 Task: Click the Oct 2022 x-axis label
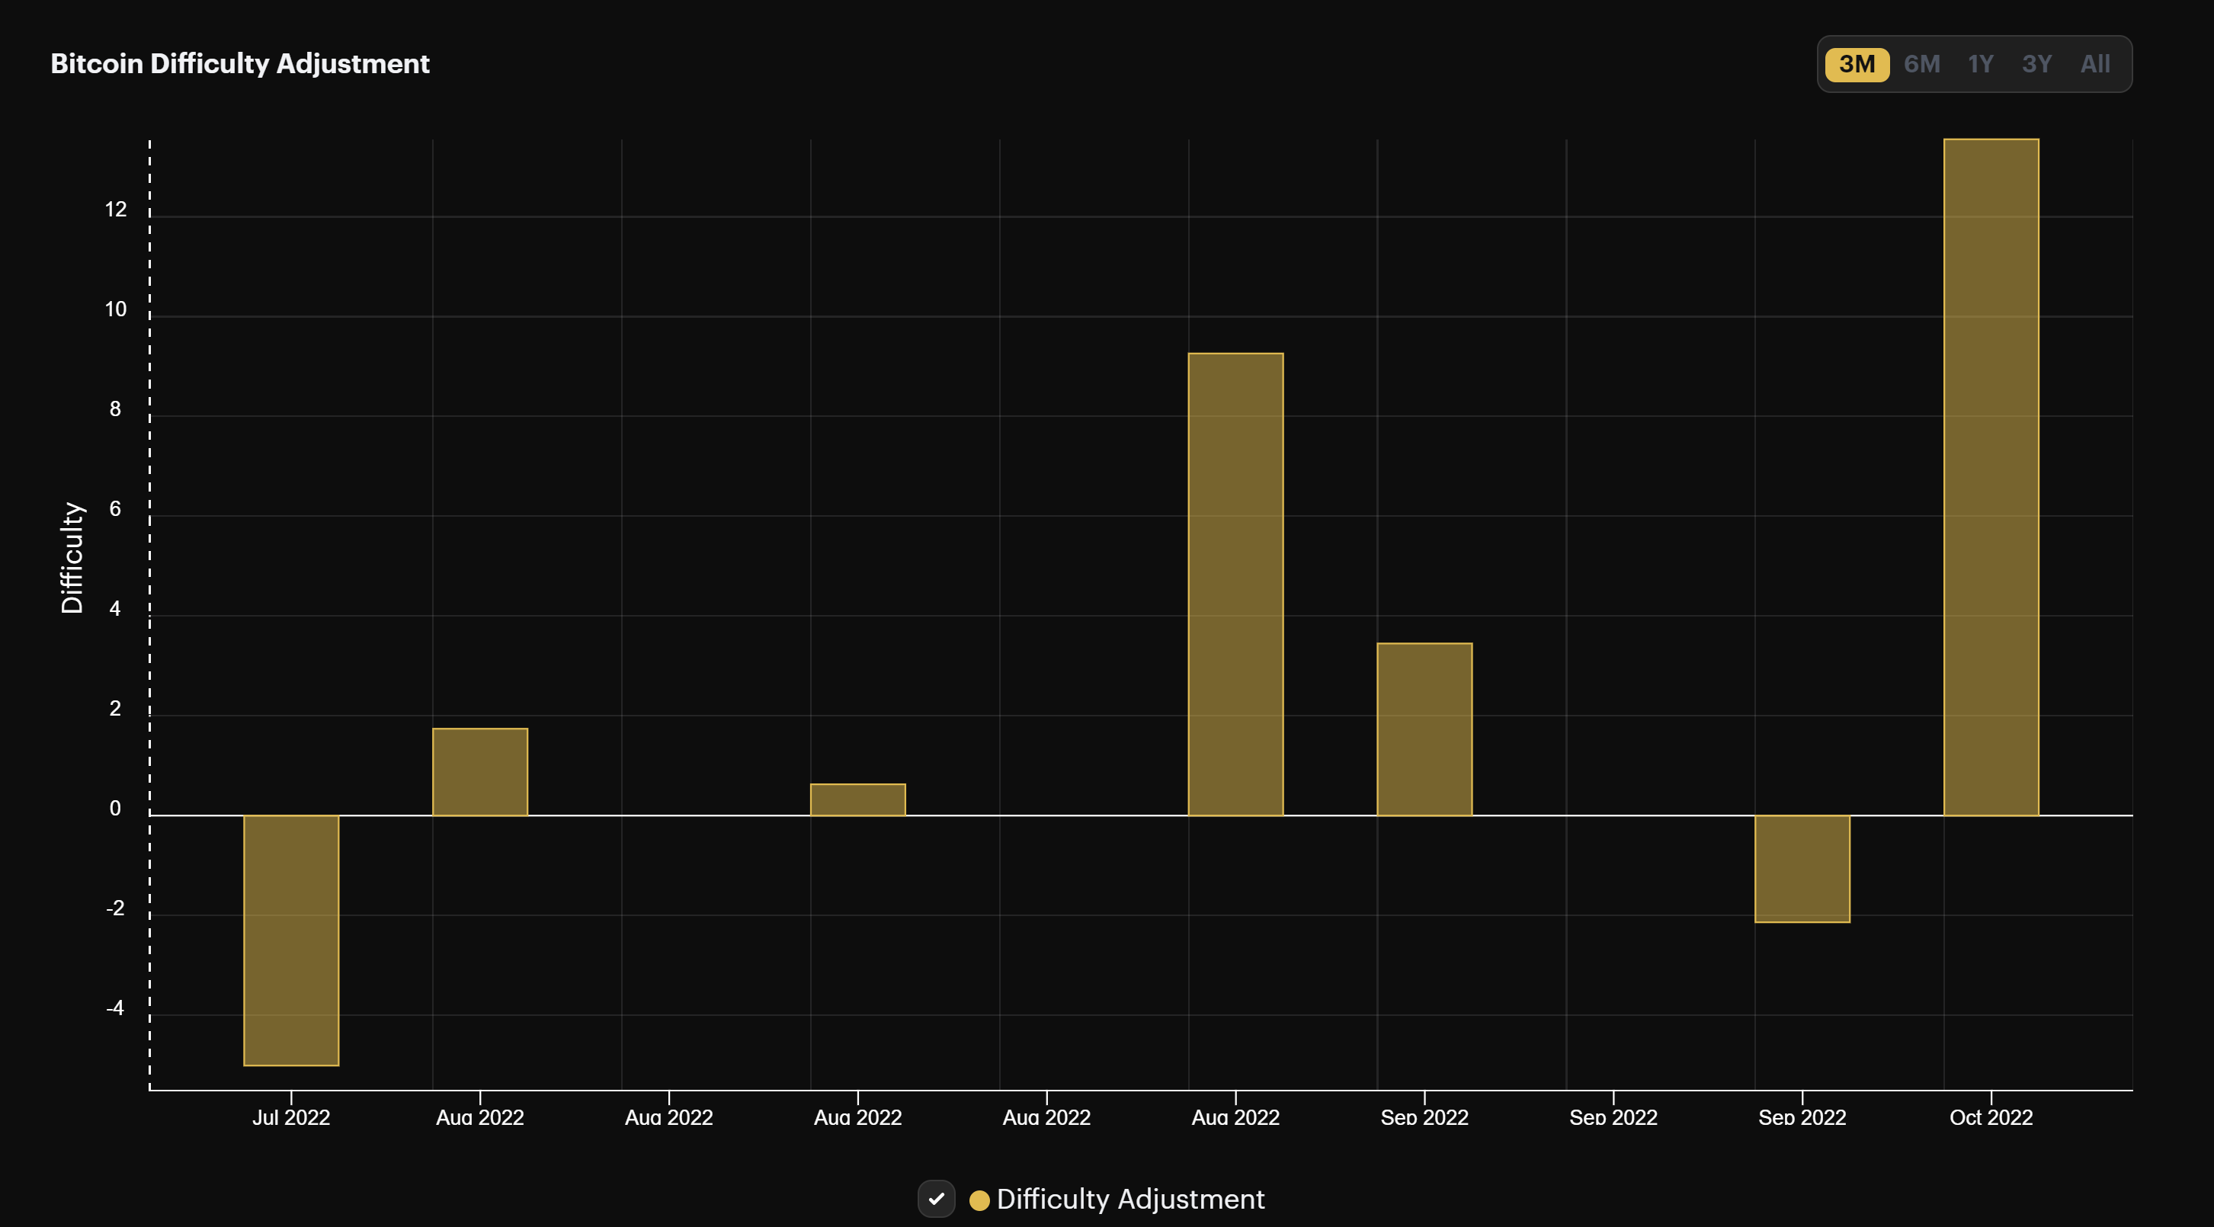[1991, 1117]
